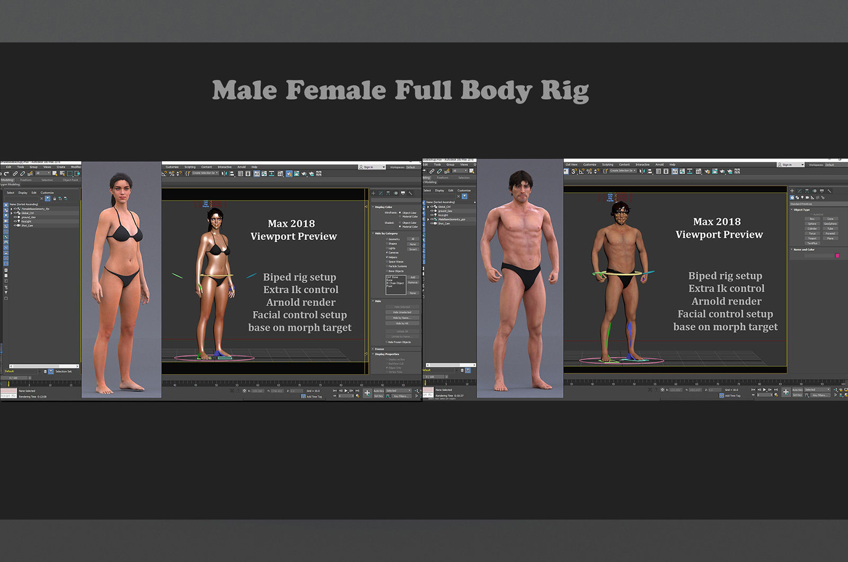This screenshot has width=848, height=562.
Task: Uncheck Helpers under Hide by Category
Action: (x=387, y=257)
